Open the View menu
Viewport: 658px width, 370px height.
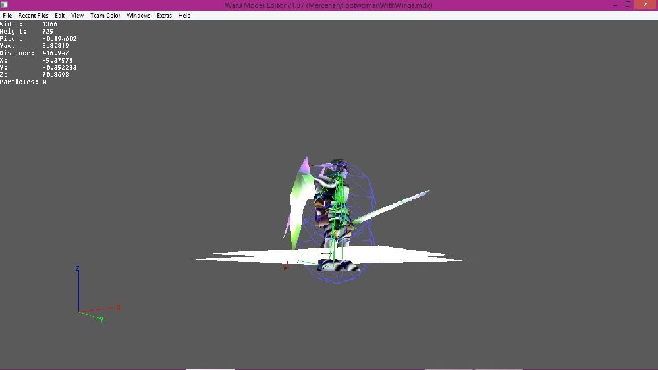[77, 16]
